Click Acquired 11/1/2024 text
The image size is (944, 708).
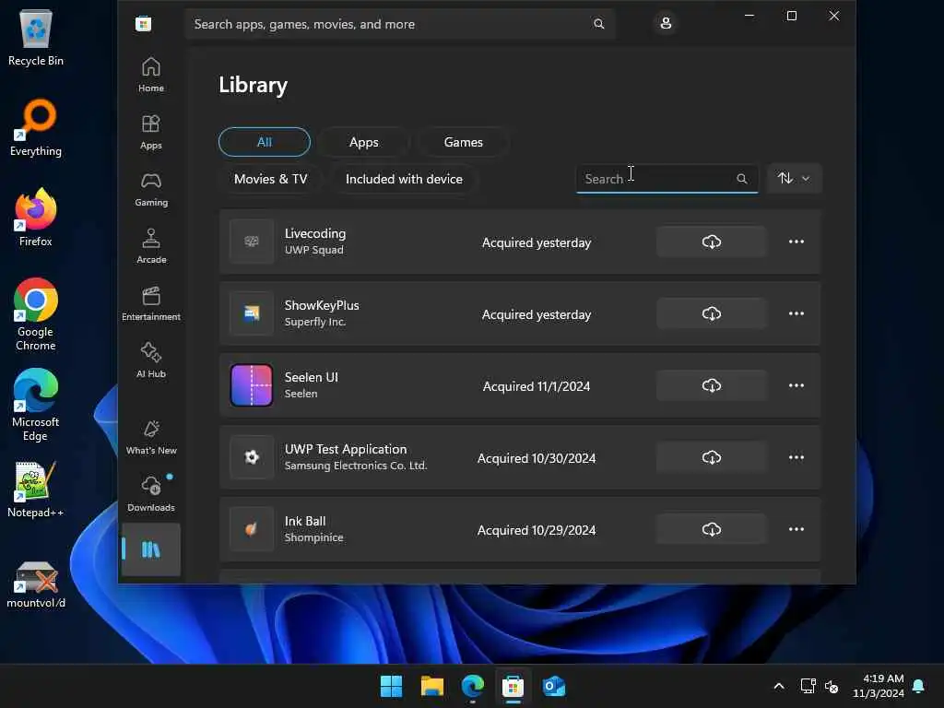click(x=536, y=386)
